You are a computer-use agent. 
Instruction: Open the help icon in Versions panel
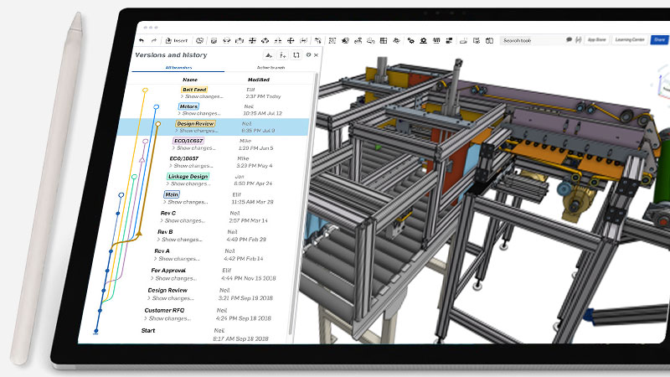(308, 54)
